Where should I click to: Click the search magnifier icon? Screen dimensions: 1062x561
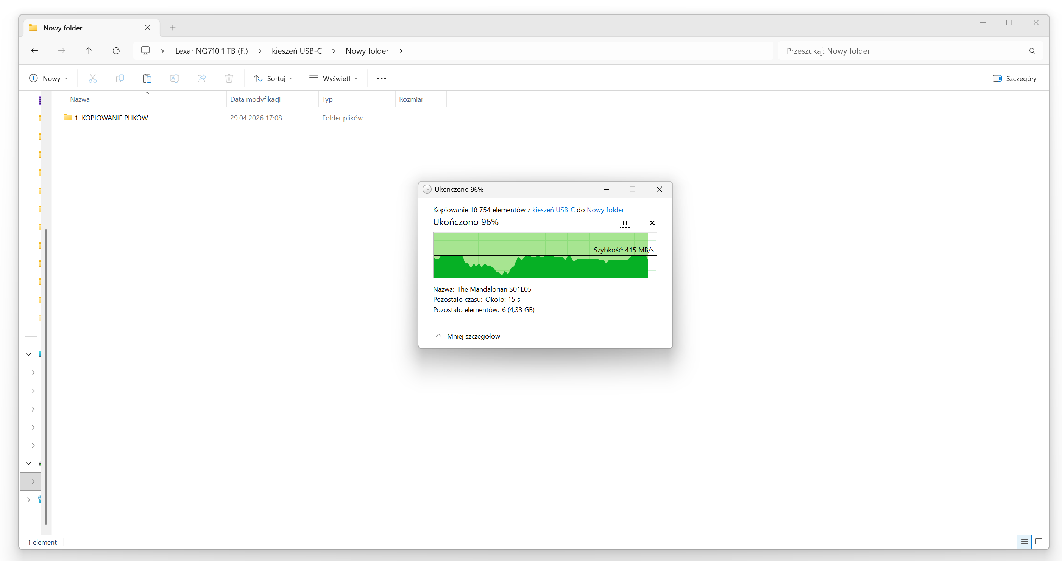(1032, 51)
